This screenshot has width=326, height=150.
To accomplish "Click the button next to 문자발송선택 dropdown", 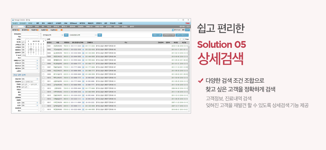I will (x=66, y=35).
